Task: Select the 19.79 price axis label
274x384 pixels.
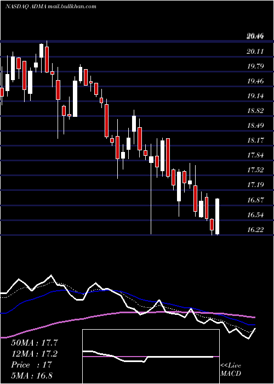Action: coord(255,66)
